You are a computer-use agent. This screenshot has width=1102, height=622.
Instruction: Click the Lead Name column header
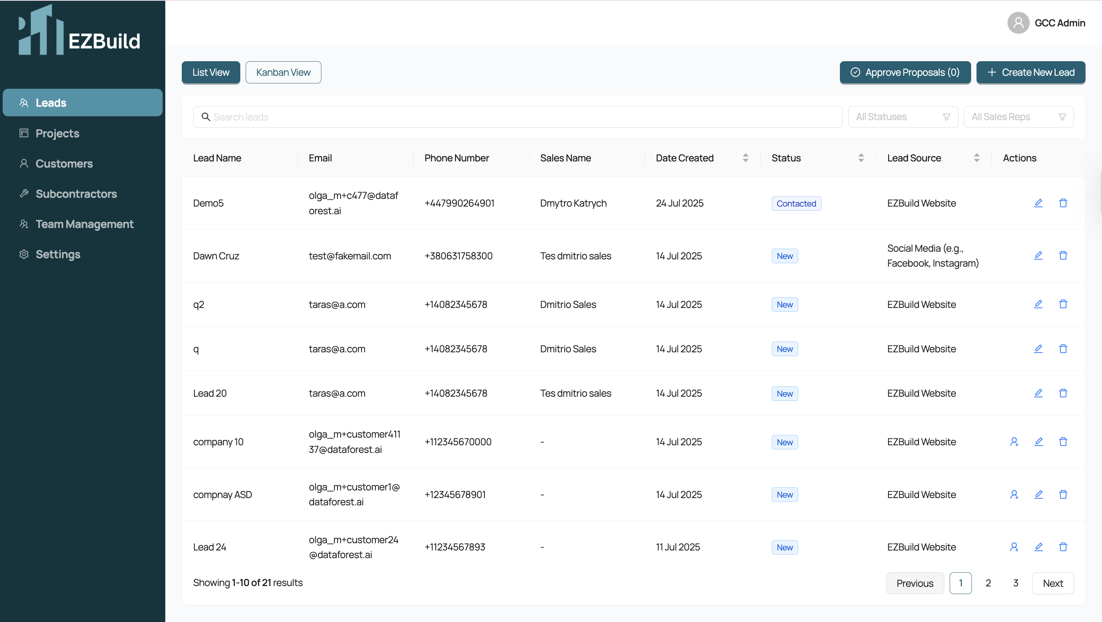217,158
